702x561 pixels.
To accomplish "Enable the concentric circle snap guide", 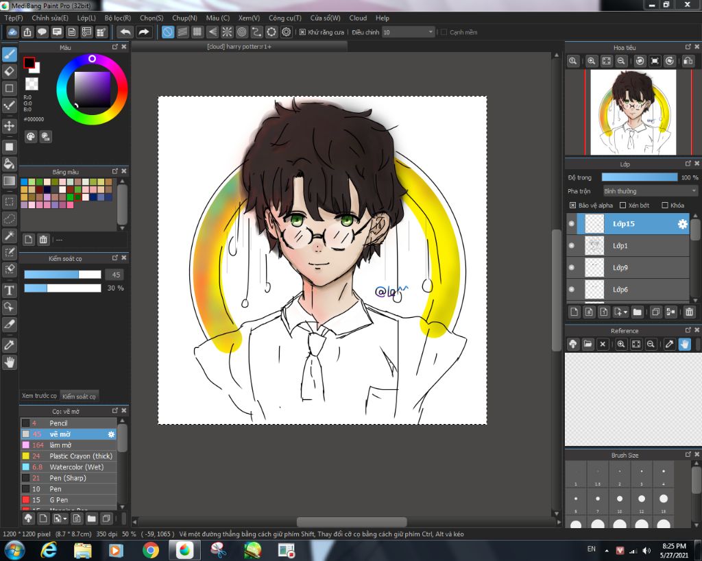I will click(x=242, y=32).
